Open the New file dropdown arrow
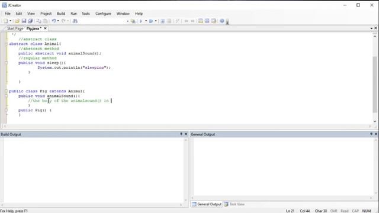379x213 pixels. point(11,21)
